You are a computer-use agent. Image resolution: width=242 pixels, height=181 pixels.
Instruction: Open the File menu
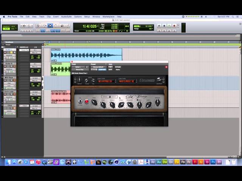(x=22, y=17)
